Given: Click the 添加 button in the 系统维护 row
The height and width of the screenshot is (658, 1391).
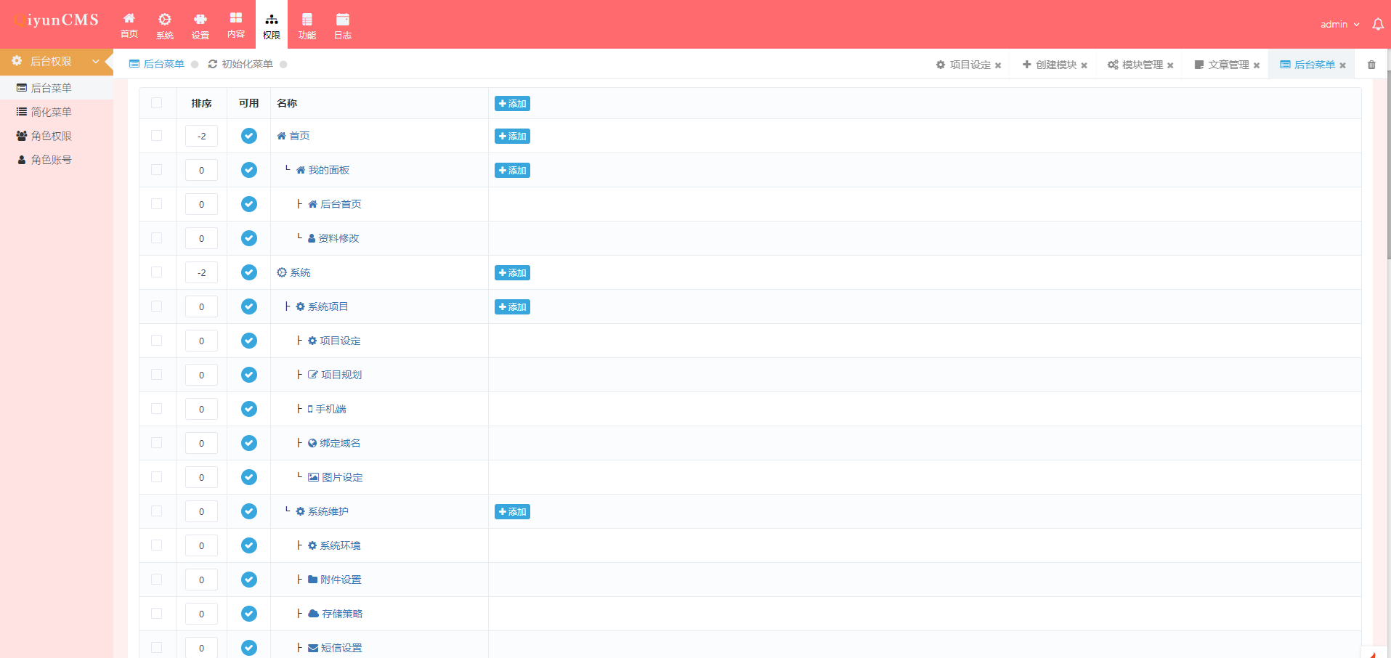Looking at the screenshot, I should pos(512,512).
